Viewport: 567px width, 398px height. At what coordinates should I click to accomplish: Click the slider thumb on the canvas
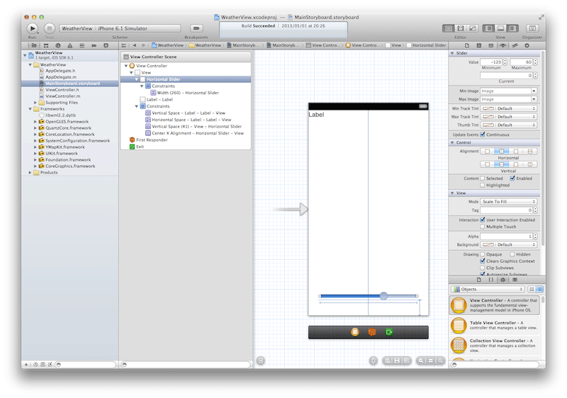point(383,296)
